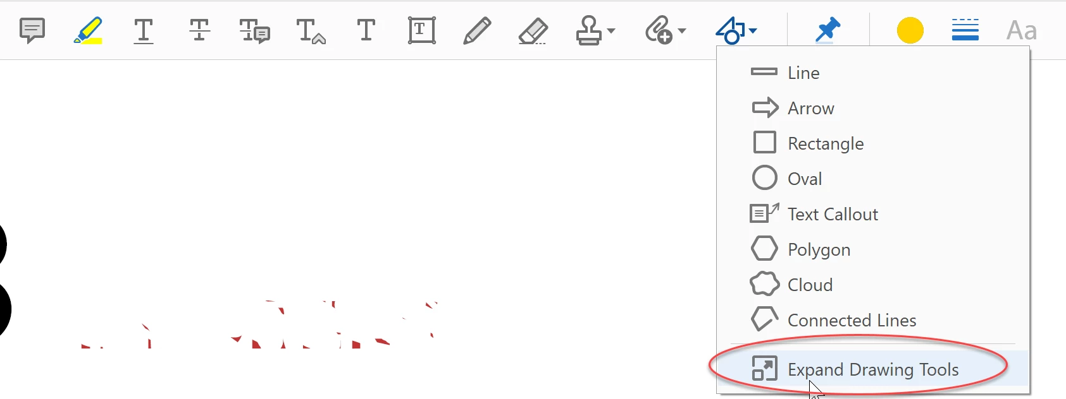
Task: Open the stamp tool dropdown
Action: pyautogui.click(x=595, y=30)
